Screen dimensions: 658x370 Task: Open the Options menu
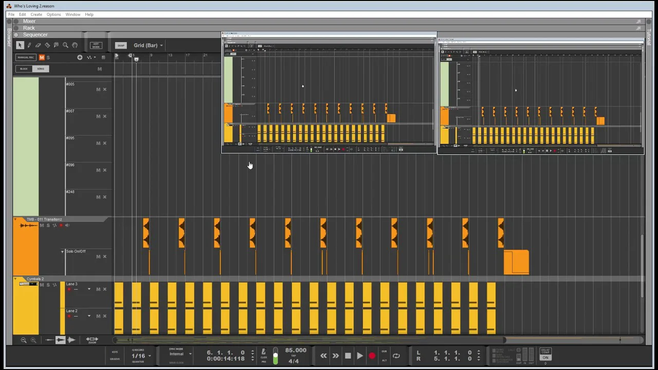coord(53,14)
